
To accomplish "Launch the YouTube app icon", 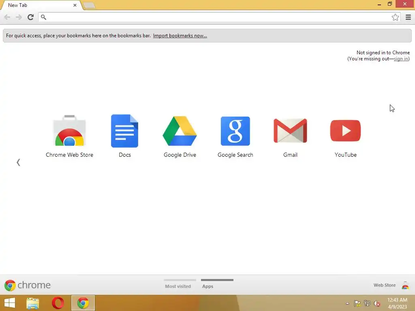I will click(345, 131).
